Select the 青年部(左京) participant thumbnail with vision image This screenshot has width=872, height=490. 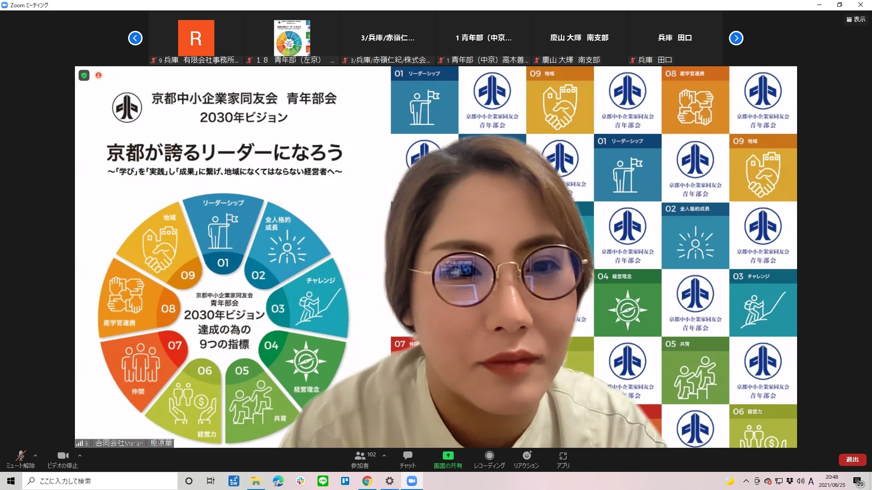(292, 38)
